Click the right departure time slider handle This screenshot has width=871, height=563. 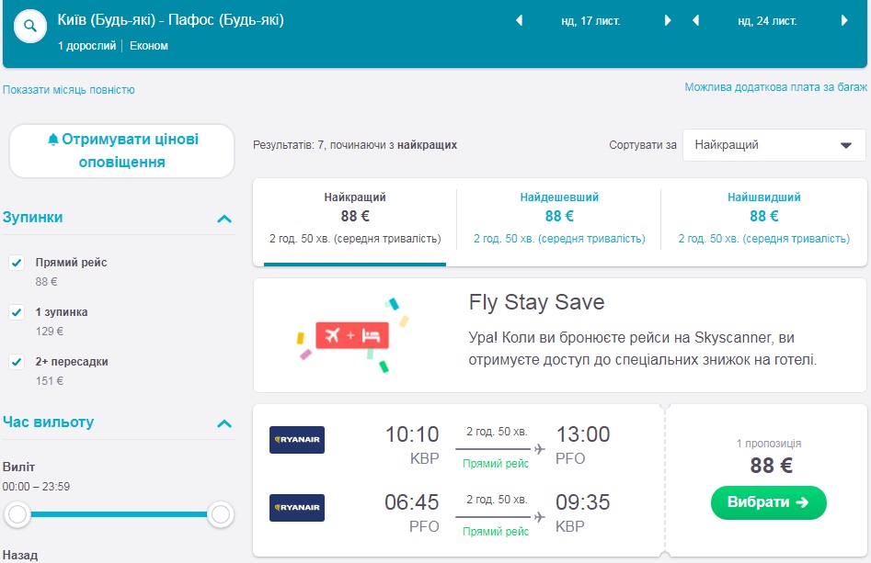pyautogui.click(x=220, y=514)
